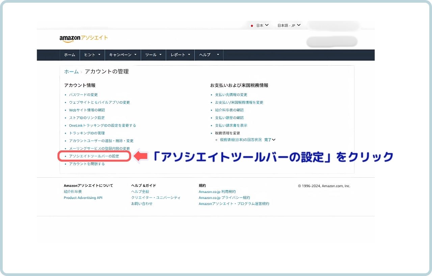The image size is (432, 276).
Task: Click the お支払いおよび米国税務情報 heading
Action: pos(239,85)
